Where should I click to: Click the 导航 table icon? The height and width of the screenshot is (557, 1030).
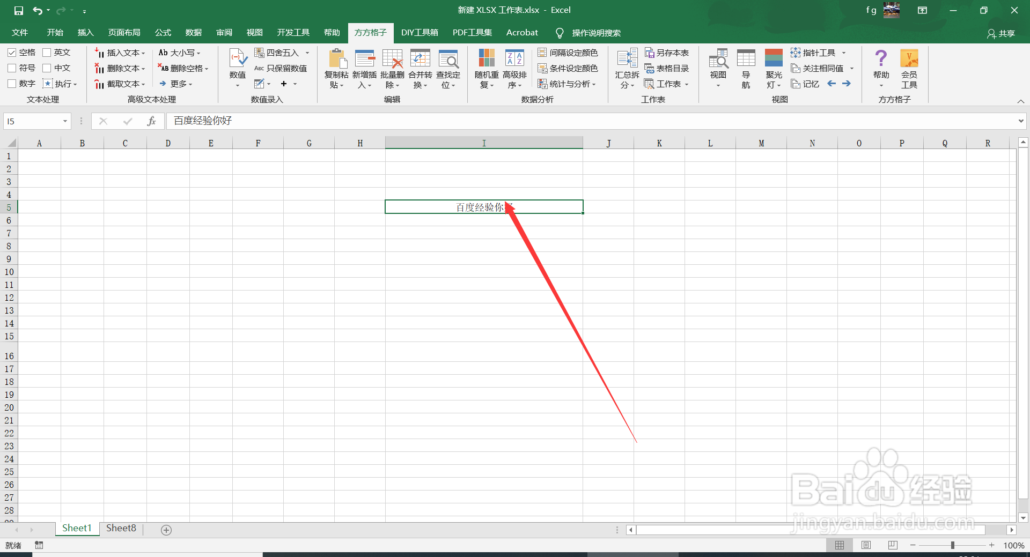point(746,58)
